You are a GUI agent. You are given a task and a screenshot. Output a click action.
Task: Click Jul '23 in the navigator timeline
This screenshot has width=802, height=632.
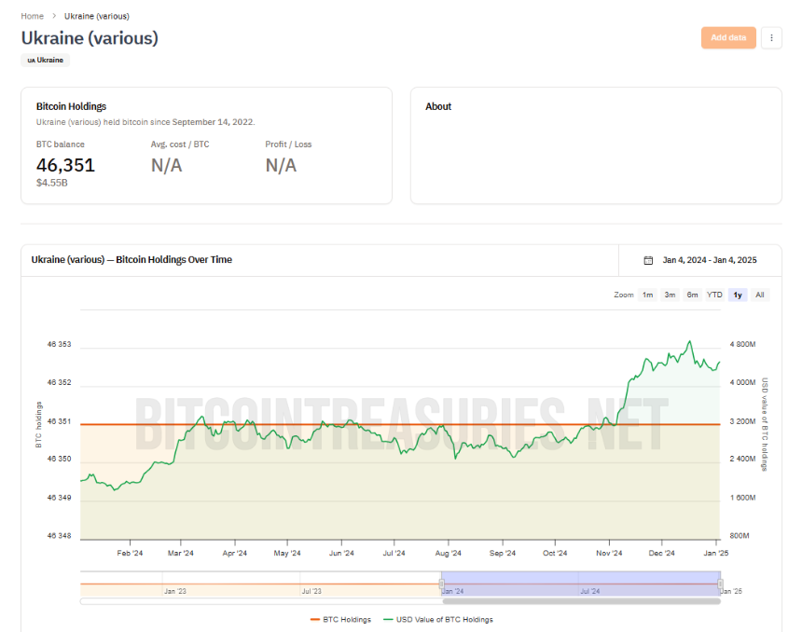point(311,591)
